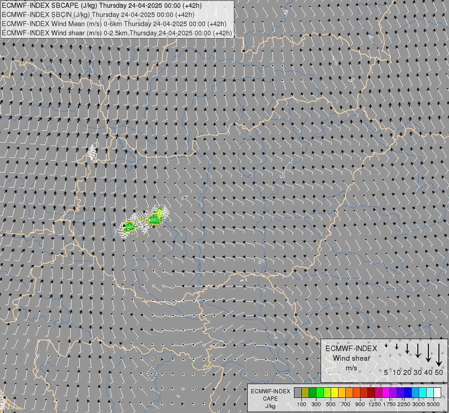Click the '1750' label in CAPE legend
Viewport: 449px width, 413px height.
click(x=389, y=404)
